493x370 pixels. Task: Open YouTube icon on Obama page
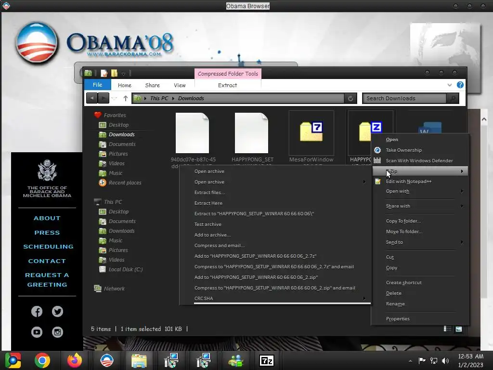coord(37,332)
